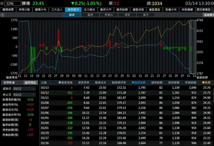Click the 勝德 stock name

point(26,3)
